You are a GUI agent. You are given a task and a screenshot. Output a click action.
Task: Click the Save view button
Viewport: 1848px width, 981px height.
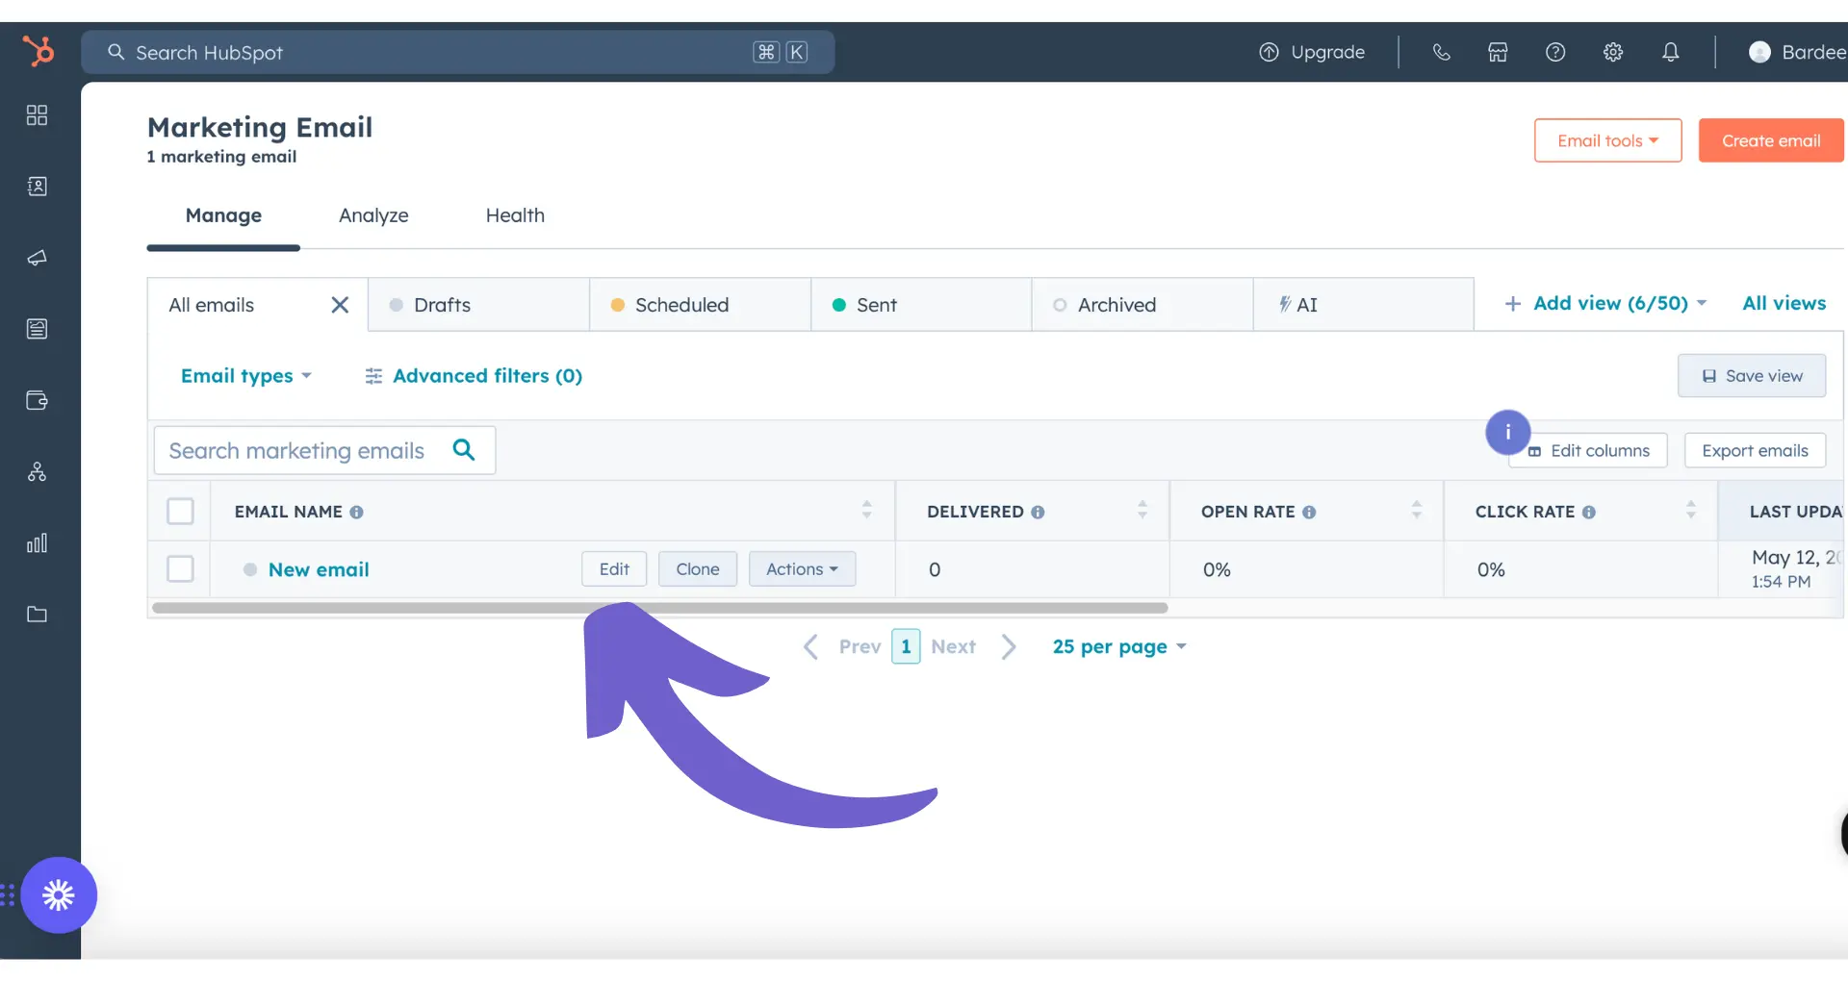[x=1752, y=376]
